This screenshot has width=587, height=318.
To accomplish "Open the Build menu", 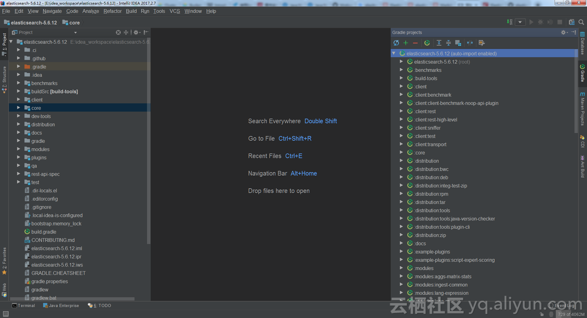I will click(131, 11).
